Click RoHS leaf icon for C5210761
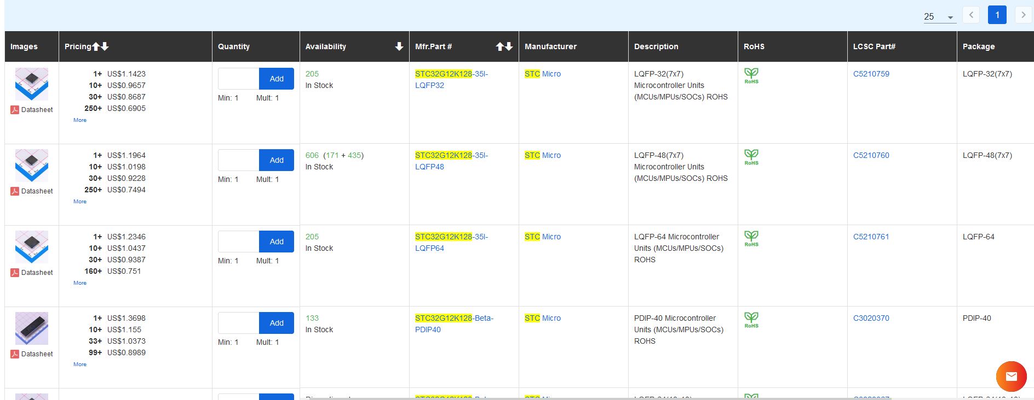1034x400 pixels. coord(751,238)
